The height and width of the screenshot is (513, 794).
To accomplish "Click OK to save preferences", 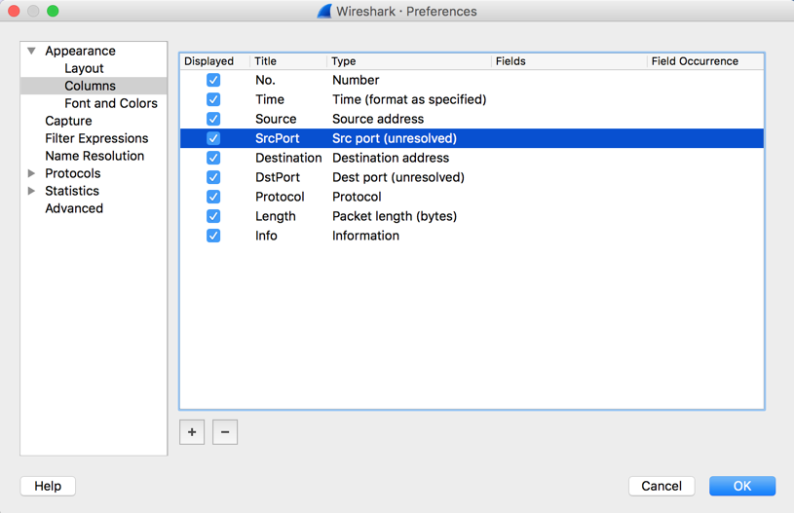I will (742, 486).
